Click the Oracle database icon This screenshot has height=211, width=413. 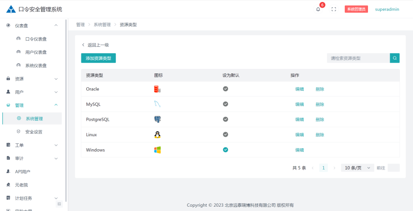pyautogui.click(x=157, y=89)
